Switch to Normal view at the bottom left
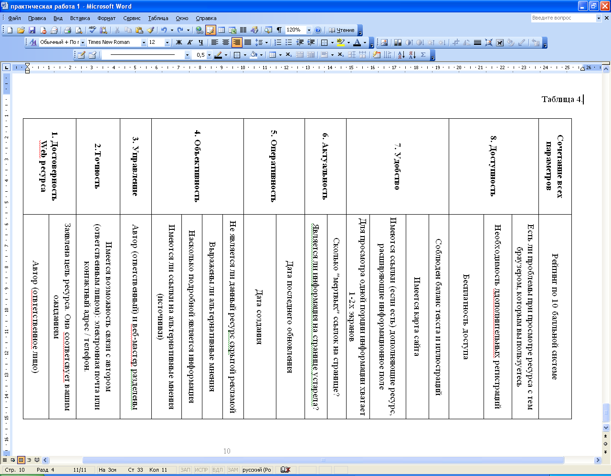The width and height of the screenshot is (611, 476). tap(5, 460)
